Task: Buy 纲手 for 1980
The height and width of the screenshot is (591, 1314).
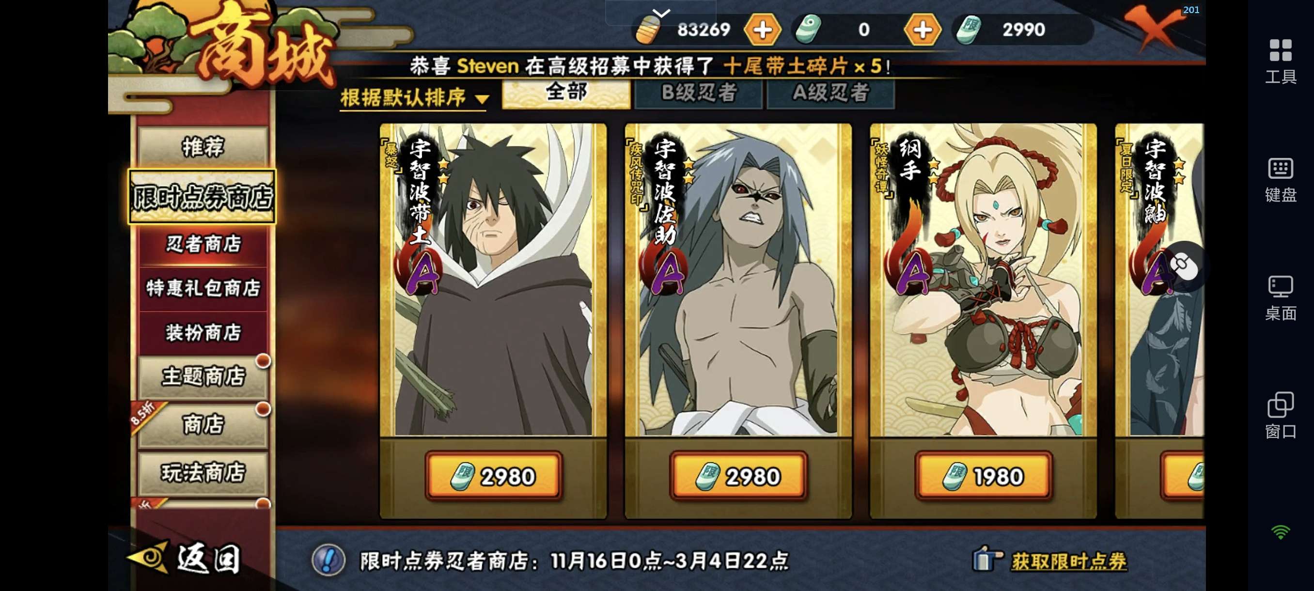Action: click(983, 476)
